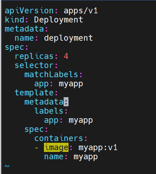Click the 'kind' key
This screenshot has height=174, width=156.
tap(14, 20)
